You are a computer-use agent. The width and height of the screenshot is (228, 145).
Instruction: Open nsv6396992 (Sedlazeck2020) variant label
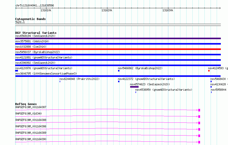click(x=35, y=63)
